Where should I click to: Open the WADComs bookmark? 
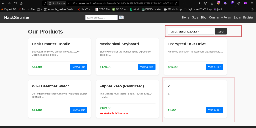(120, 9)
